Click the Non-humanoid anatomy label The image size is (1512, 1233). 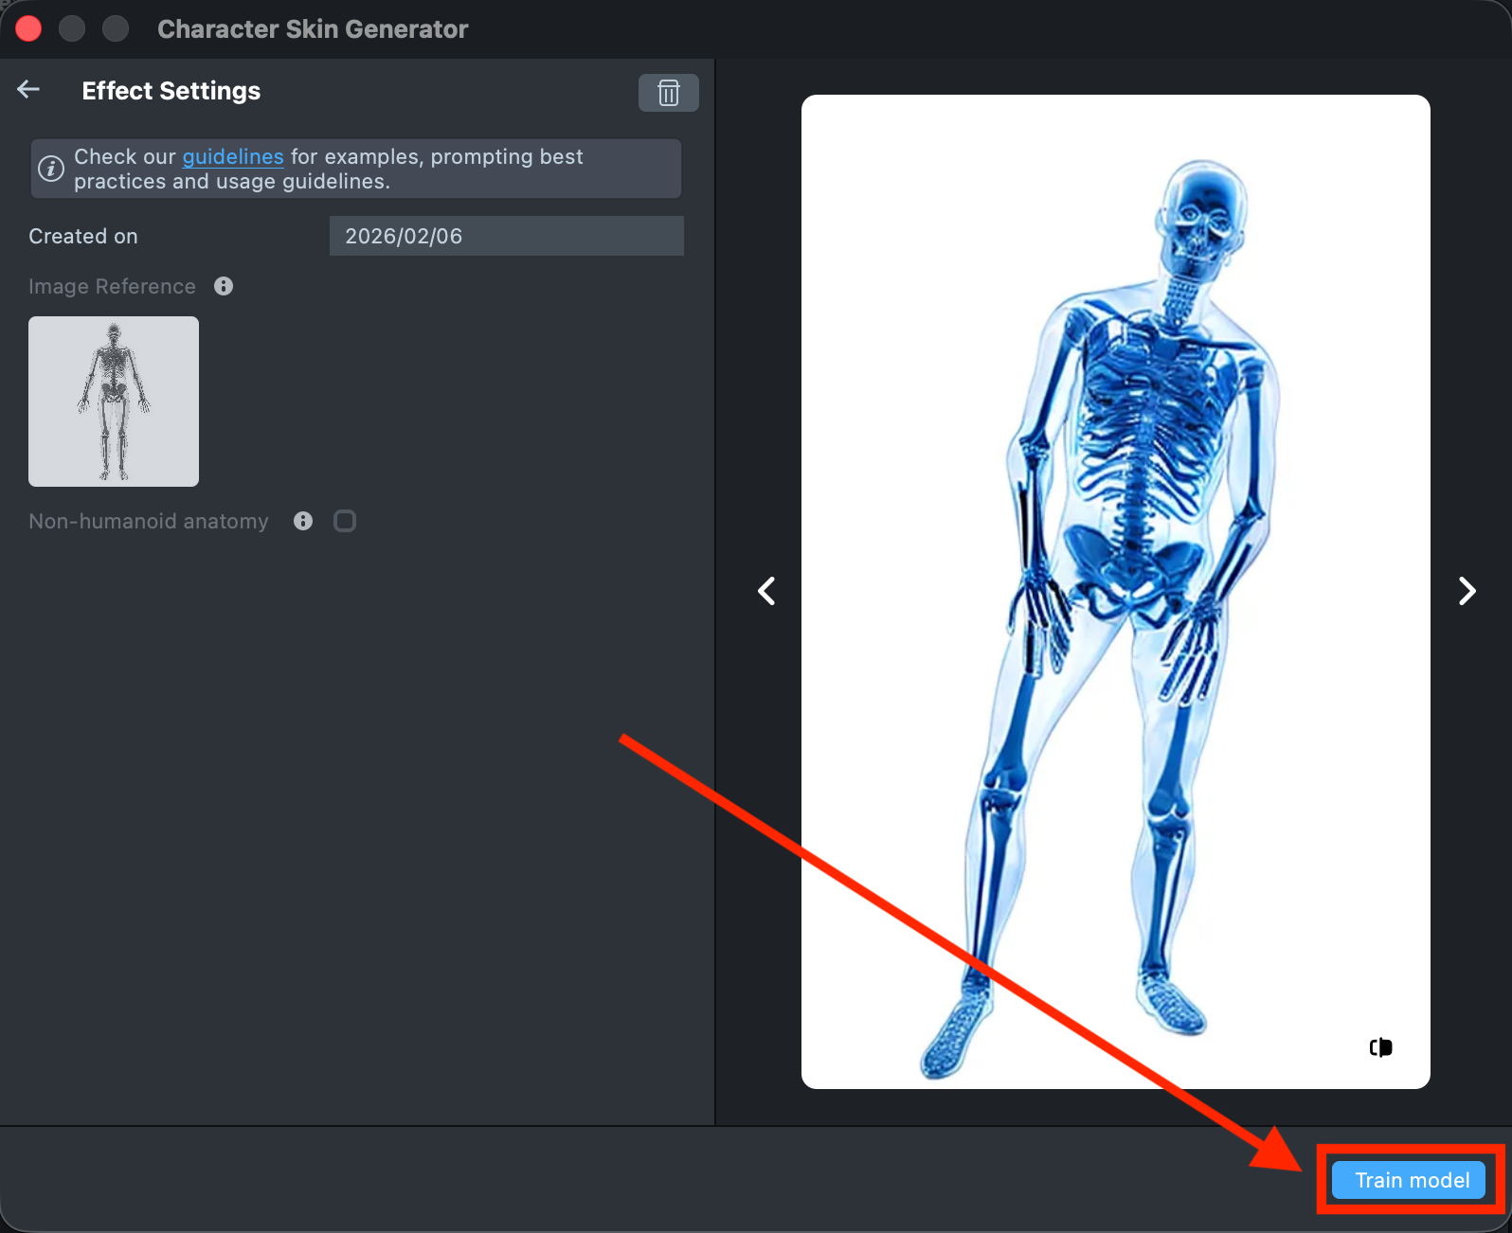tap(149, 521)
